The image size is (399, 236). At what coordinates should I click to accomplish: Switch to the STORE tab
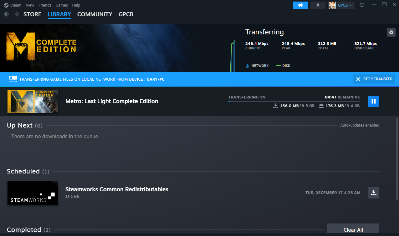[x=32, y=14]
